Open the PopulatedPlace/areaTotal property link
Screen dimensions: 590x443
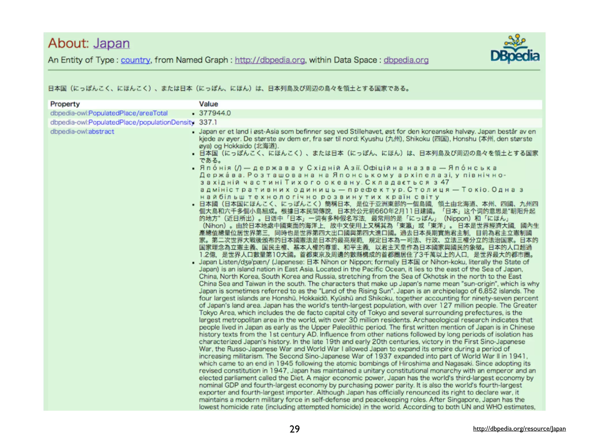click(x=109, y=113)
